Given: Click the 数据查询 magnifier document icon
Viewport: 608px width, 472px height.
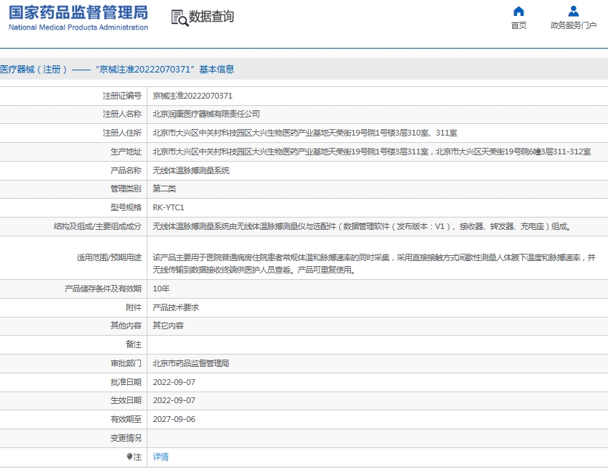Looking at the screenshot, I should coord(179,17).
